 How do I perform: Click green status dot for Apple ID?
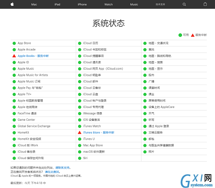(14, 63)
